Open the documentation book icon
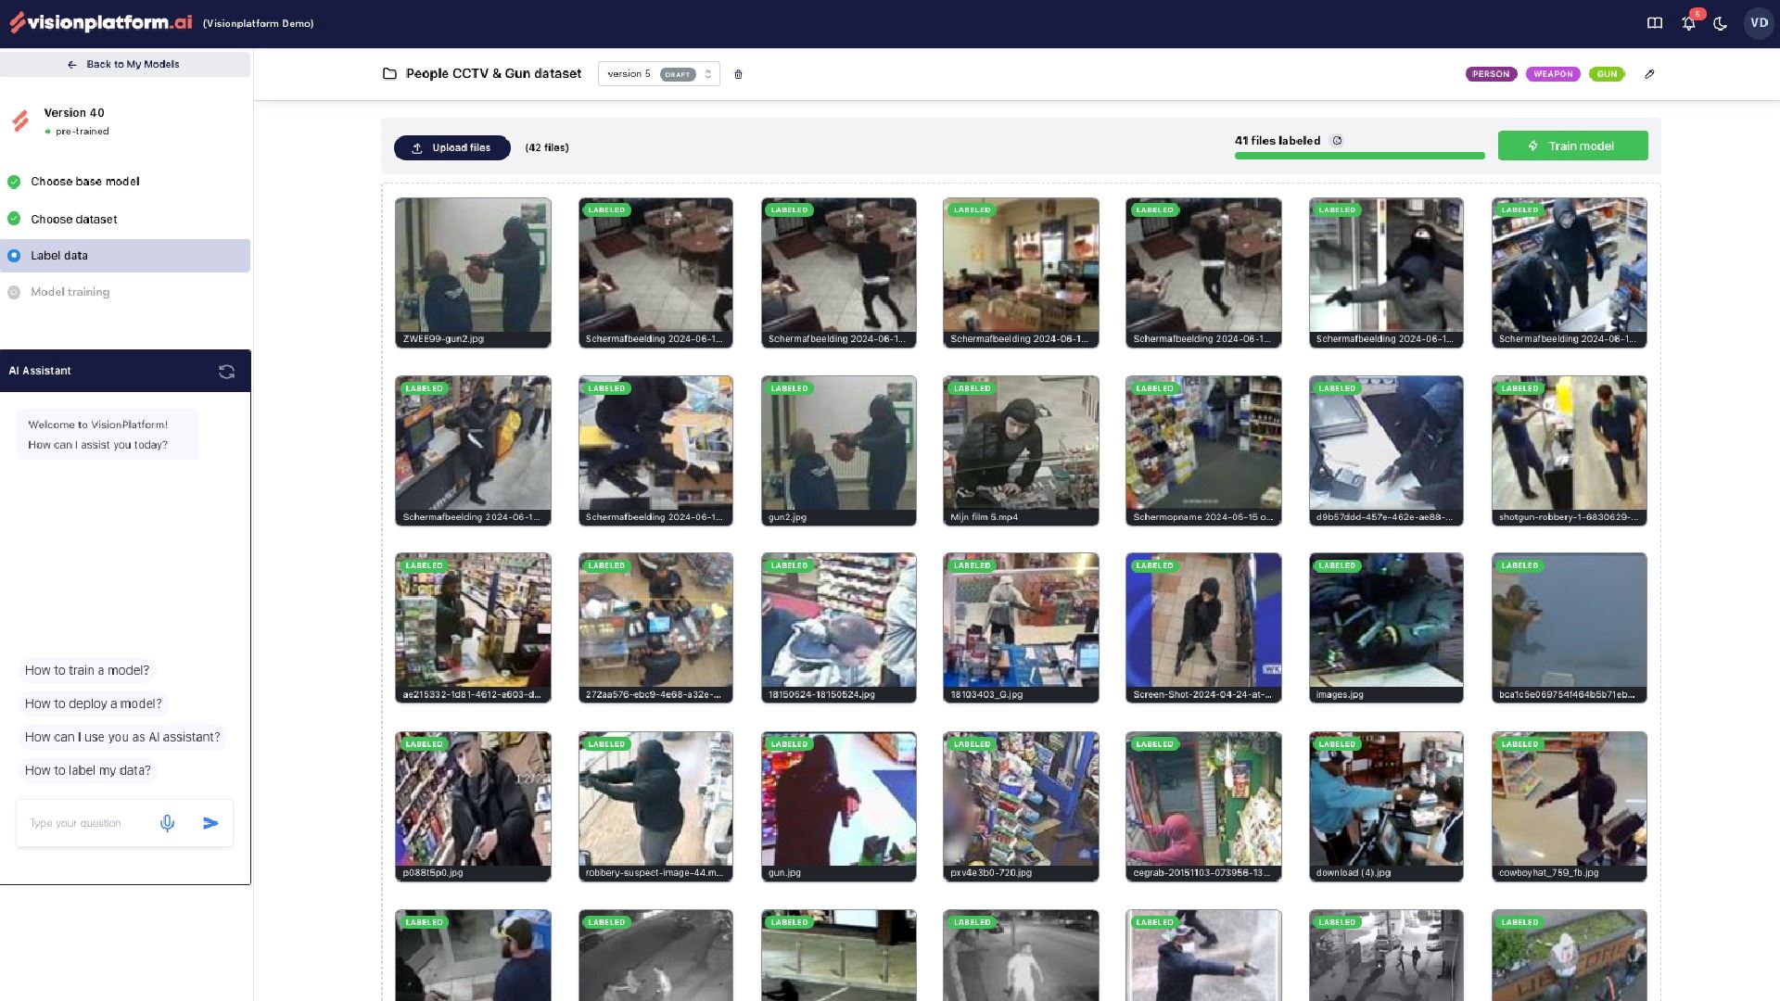The image size is (1780, 1001). tap(1654, 23)
